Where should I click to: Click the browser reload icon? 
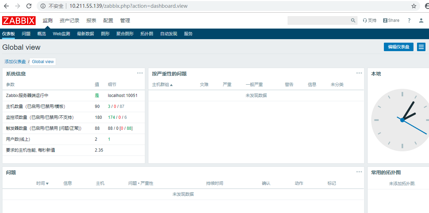(x=29, y=6)
